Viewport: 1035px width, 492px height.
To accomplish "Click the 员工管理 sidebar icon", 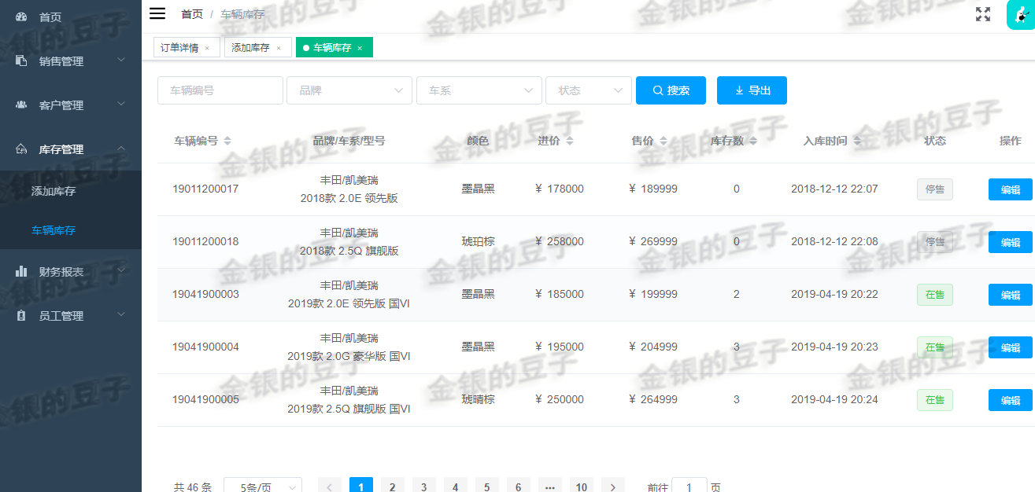I will [x=20, y=315].
